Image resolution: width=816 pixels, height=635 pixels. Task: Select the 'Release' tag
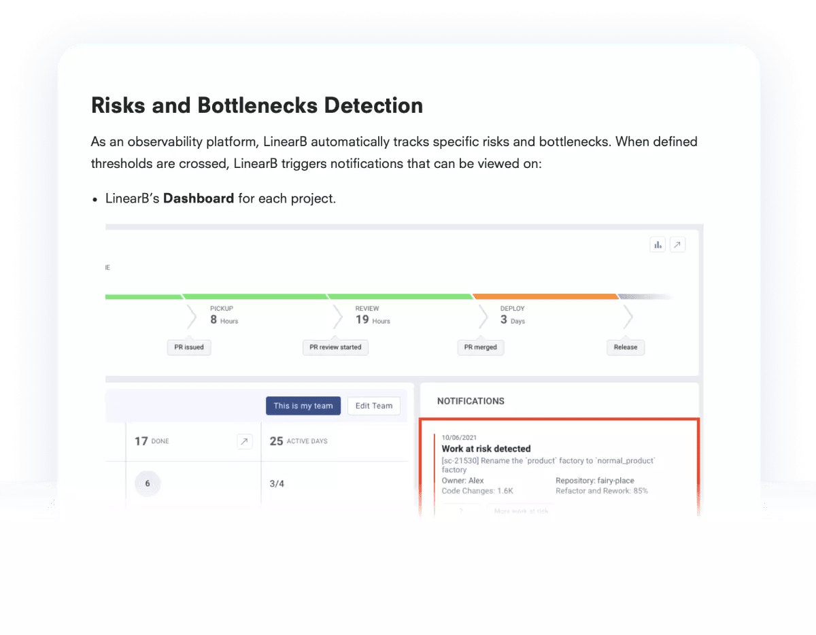click(626, 347)
